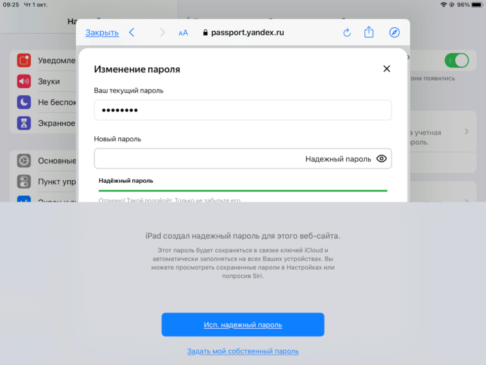Viewport: 486px width, 365px height.
Task: Expand the учетная запись row chevron
Action: 467,132
